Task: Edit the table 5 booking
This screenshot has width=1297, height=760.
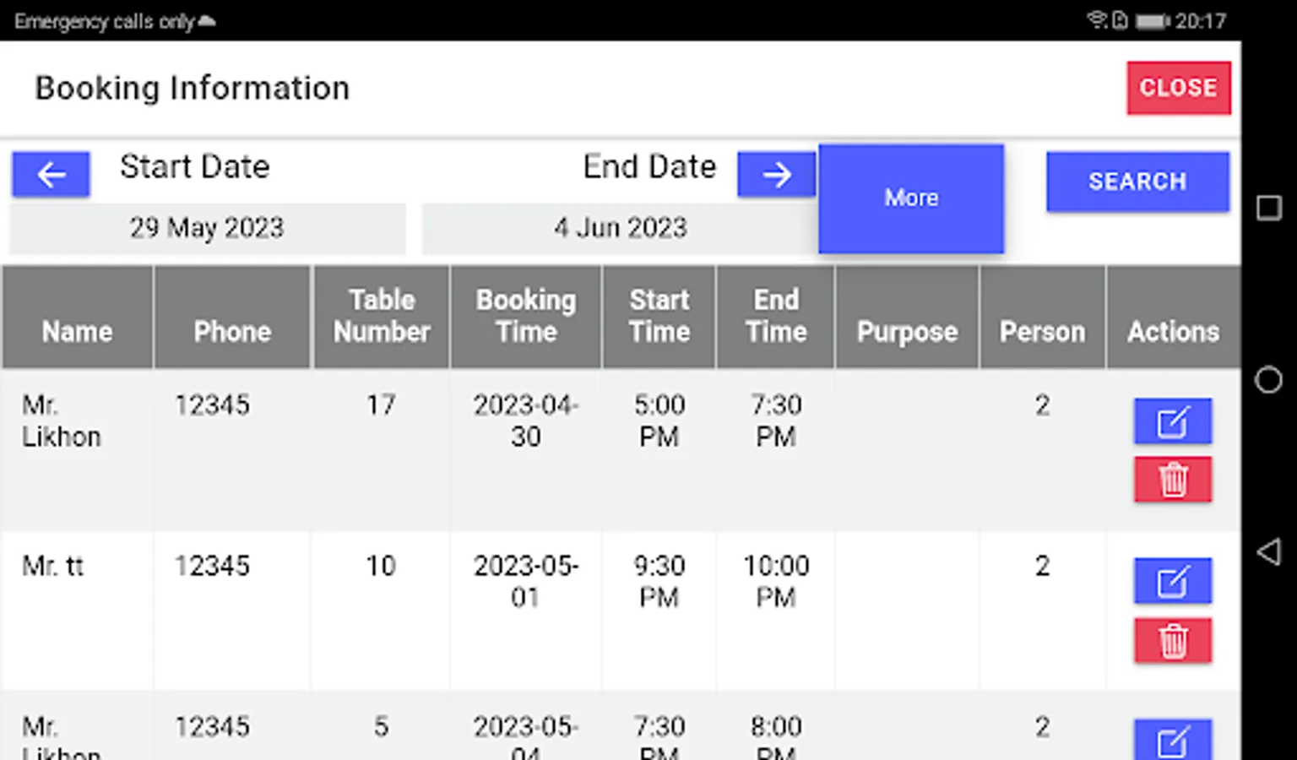Action: click(x=1172, y=740)
